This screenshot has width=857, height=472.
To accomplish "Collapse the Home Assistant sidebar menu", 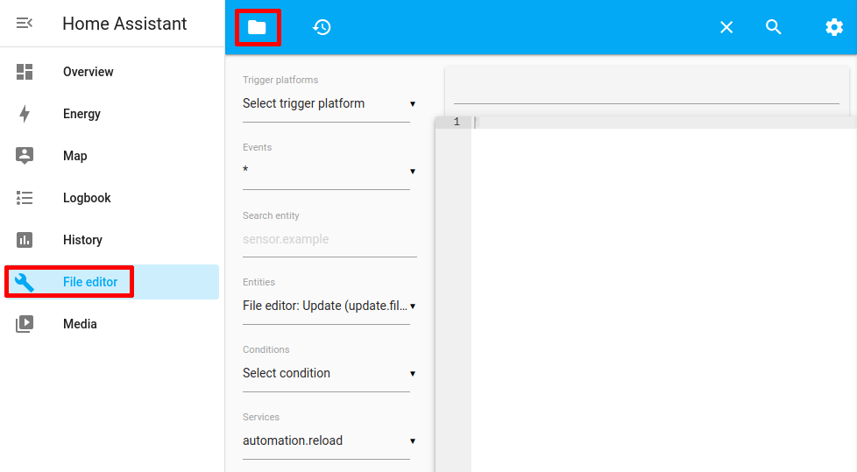I will coord(24,23).
